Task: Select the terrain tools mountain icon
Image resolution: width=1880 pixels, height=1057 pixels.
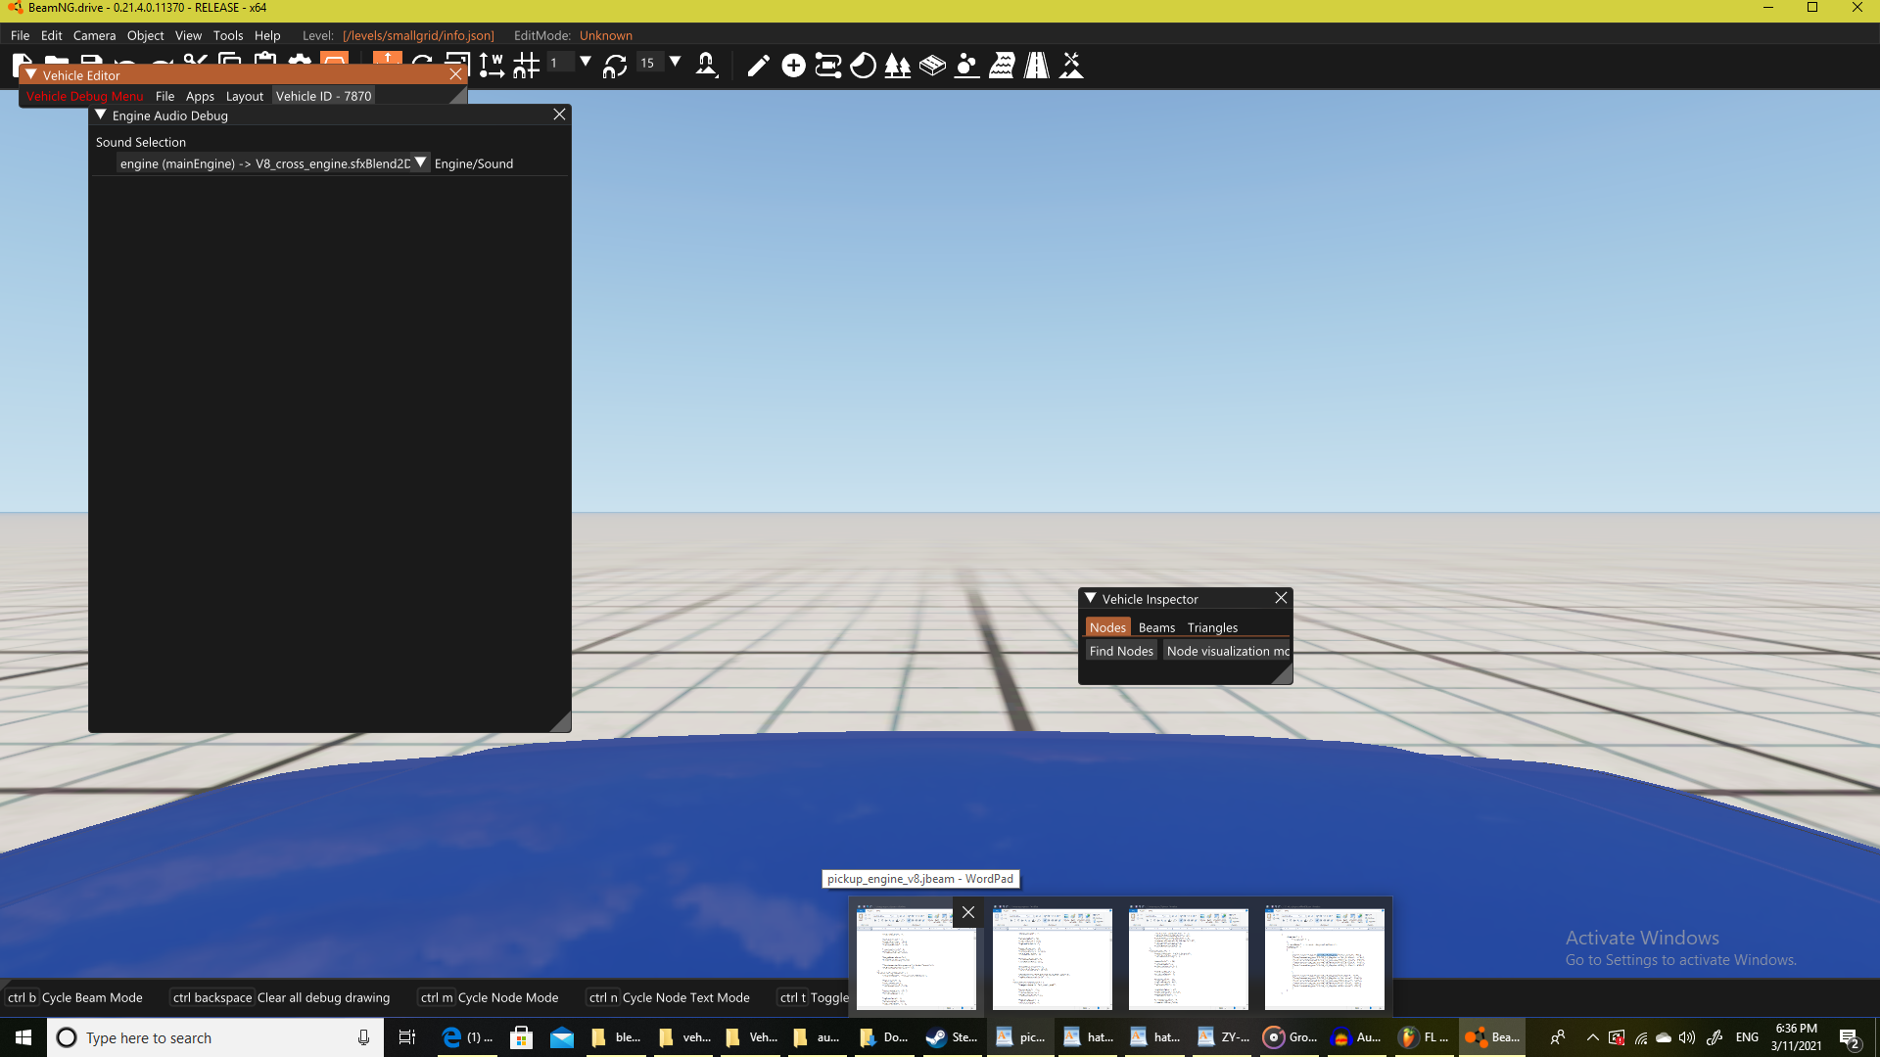Action: [x=1071, y=66]
